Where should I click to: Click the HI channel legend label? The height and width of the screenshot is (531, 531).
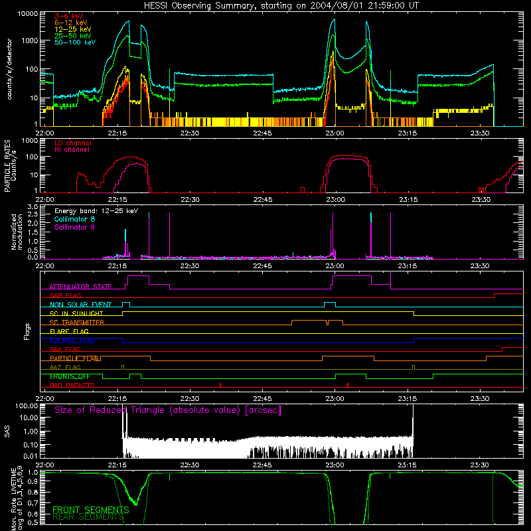point(72,150)
